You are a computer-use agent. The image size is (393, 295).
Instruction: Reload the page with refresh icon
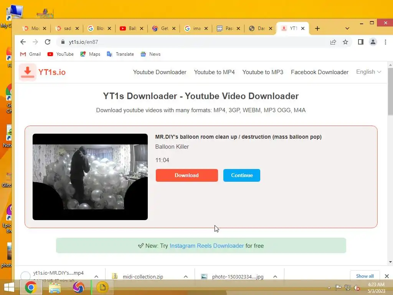coord(48,42)
